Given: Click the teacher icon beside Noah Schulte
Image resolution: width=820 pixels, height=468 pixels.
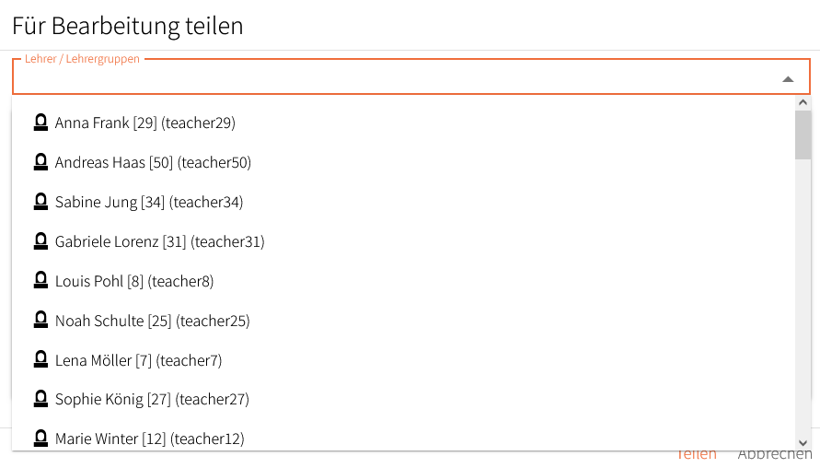Looking at the screenshot, I should 40,321.
